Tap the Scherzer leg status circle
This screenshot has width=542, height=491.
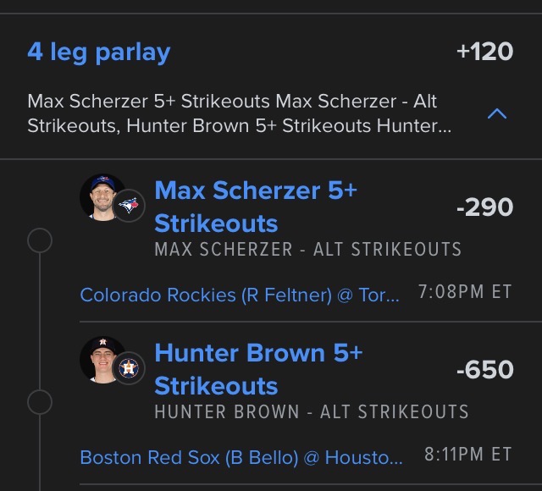click(40, 241)
